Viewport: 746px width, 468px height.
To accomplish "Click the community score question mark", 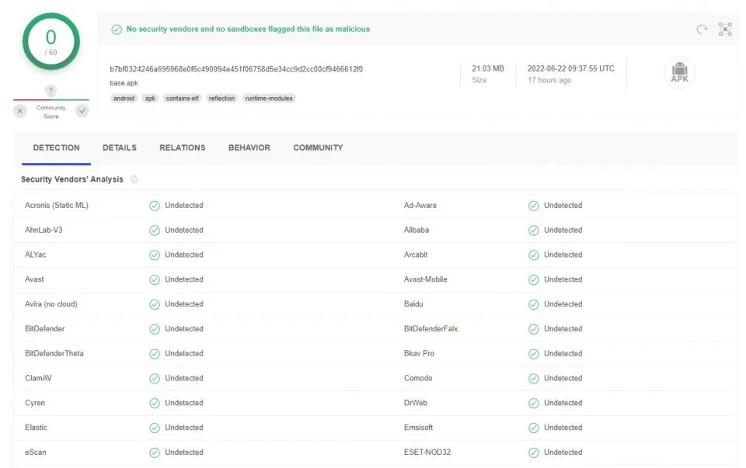I will 51,90.
